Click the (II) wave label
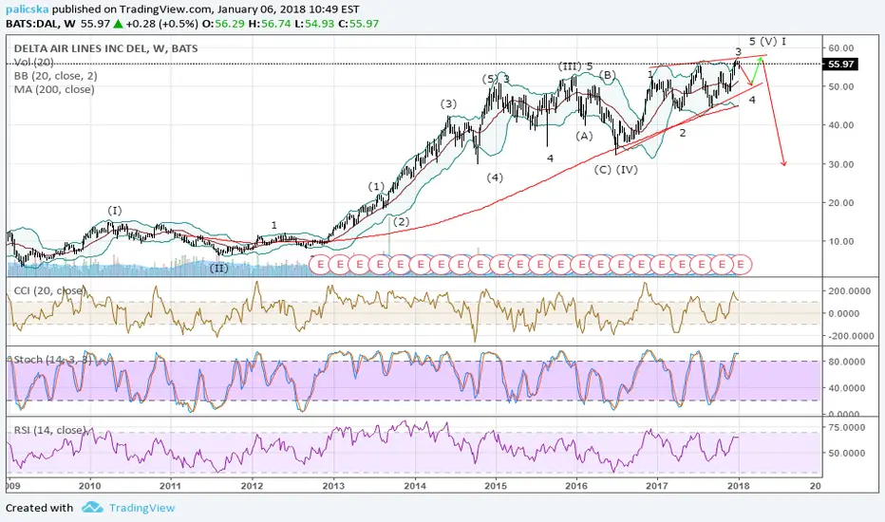The width and height of the screenshot is (885, 522). pyautogui.click(x=218, y=268)
